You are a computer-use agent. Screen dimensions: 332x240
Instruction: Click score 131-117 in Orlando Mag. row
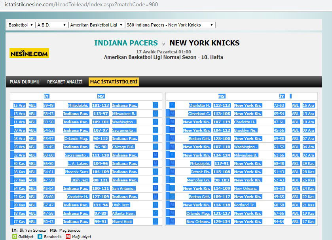[x=222, y=213]
